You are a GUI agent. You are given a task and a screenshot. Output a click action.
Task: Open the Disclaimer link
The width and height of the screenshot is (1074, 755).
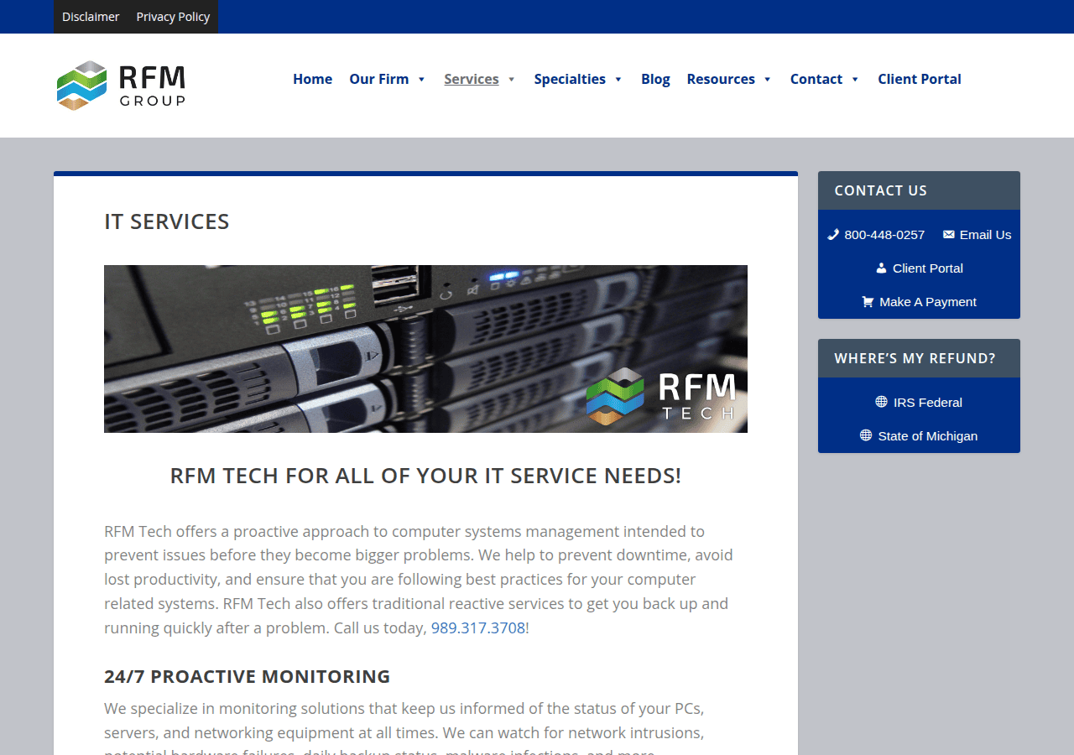(91, 17)
